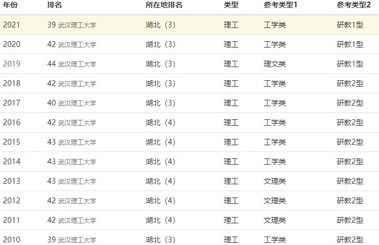
Task: Click 理工 type in the 2013 row
Action: click(x=231, y=181)
